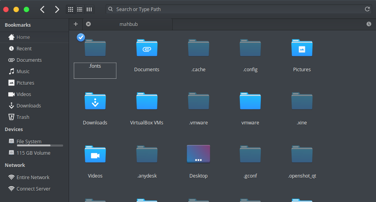Screen dimensions: 376x202
Task: Select the vmware folder icon
Action: [250, 101]
